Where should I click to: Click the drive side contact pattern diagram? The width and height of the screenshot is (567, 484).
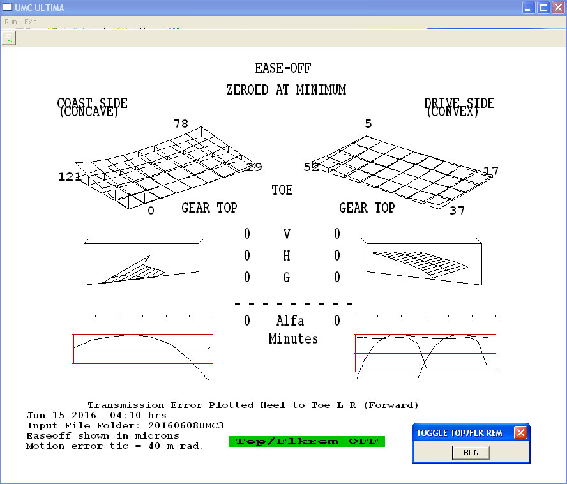tap(421, 261)
